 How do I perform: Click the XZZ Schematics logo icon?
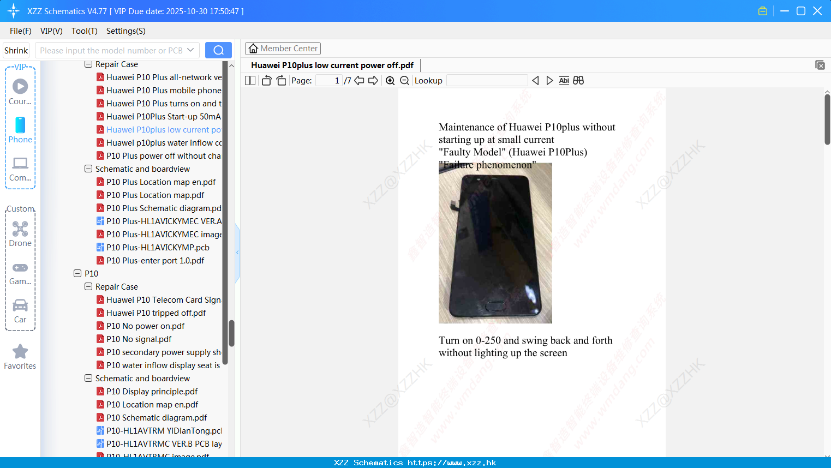point(14,11)
